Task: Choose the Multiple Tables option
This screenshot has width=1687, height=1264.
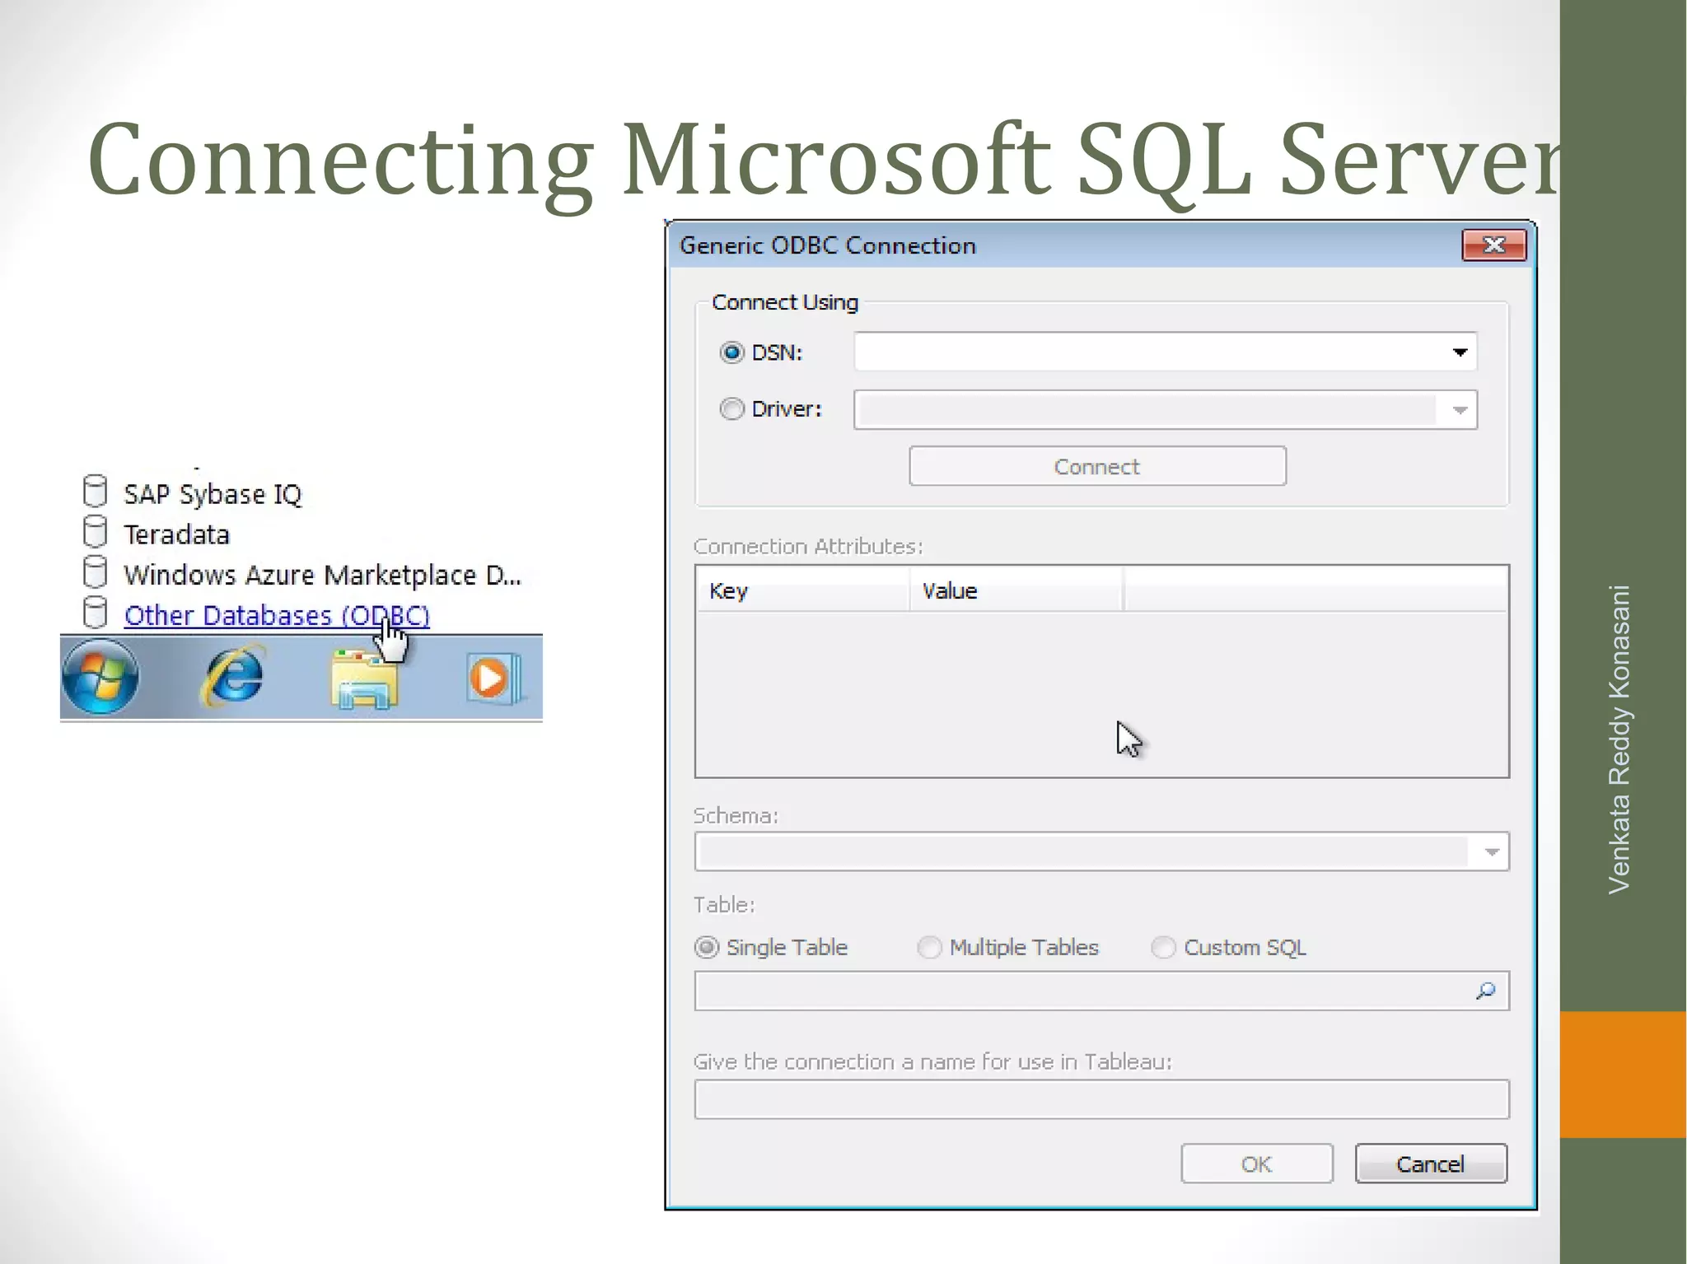Action: click(929, 947)
